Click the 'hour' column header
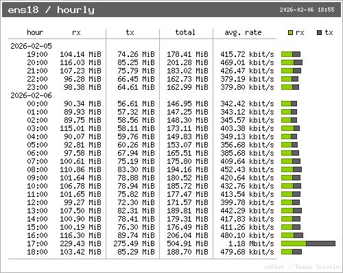The image size is (343, 273). coord(35,32)
